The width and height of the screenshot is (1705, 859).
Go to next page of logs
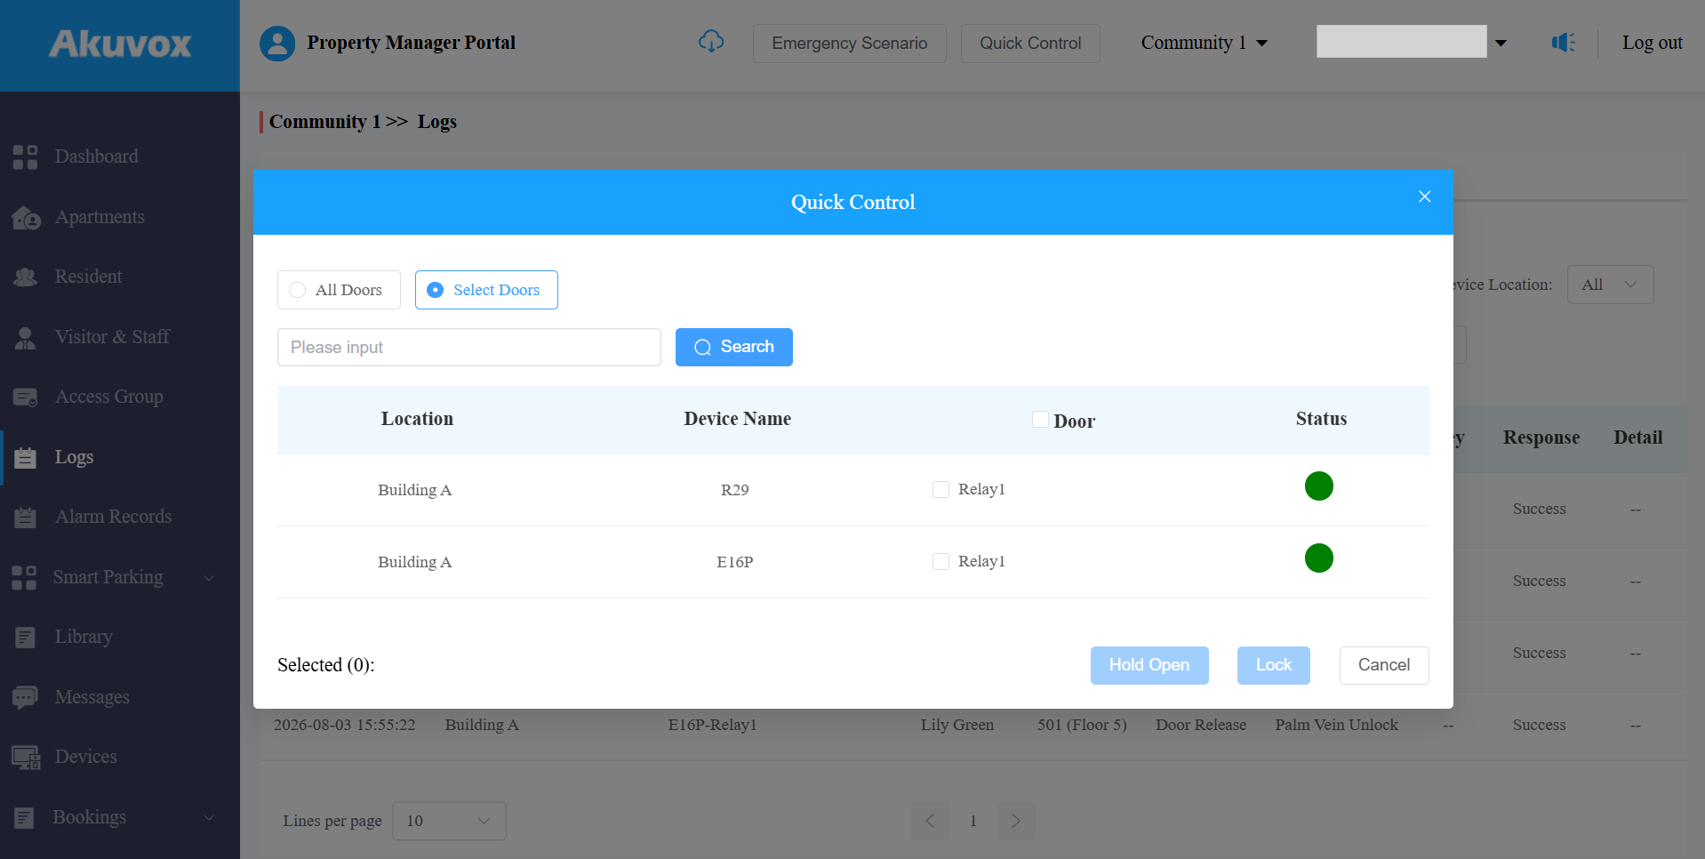point(1016,821)
